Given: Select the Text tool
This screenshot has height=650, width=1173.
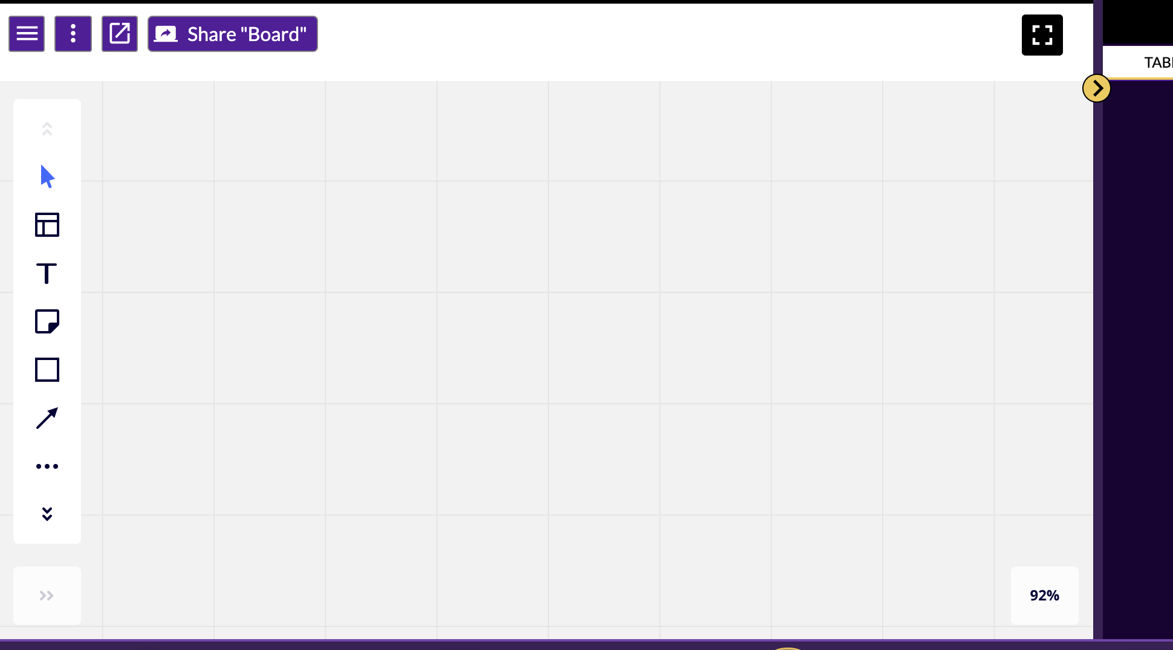Looking at the screenshot, I should point(47,273).
